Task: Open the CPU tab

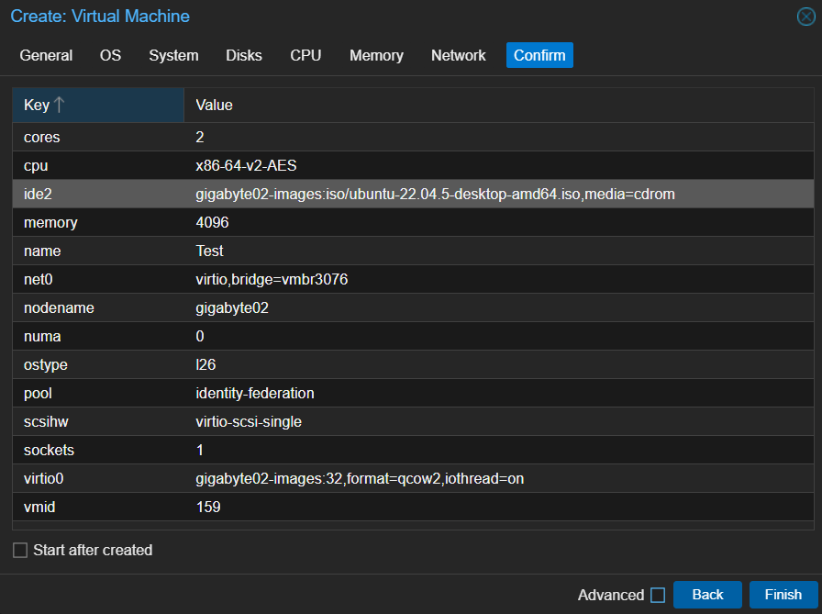Action: (x=305, y=55)
